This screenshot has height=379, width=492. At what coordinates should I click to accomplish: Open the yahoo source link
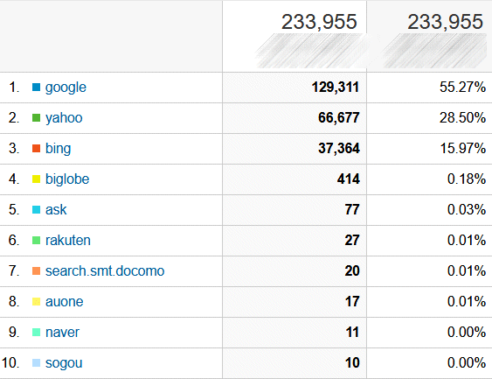64,118
